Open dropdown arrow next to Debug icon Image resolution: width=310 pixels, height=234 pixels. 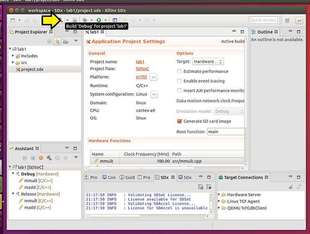coord(92,20)
